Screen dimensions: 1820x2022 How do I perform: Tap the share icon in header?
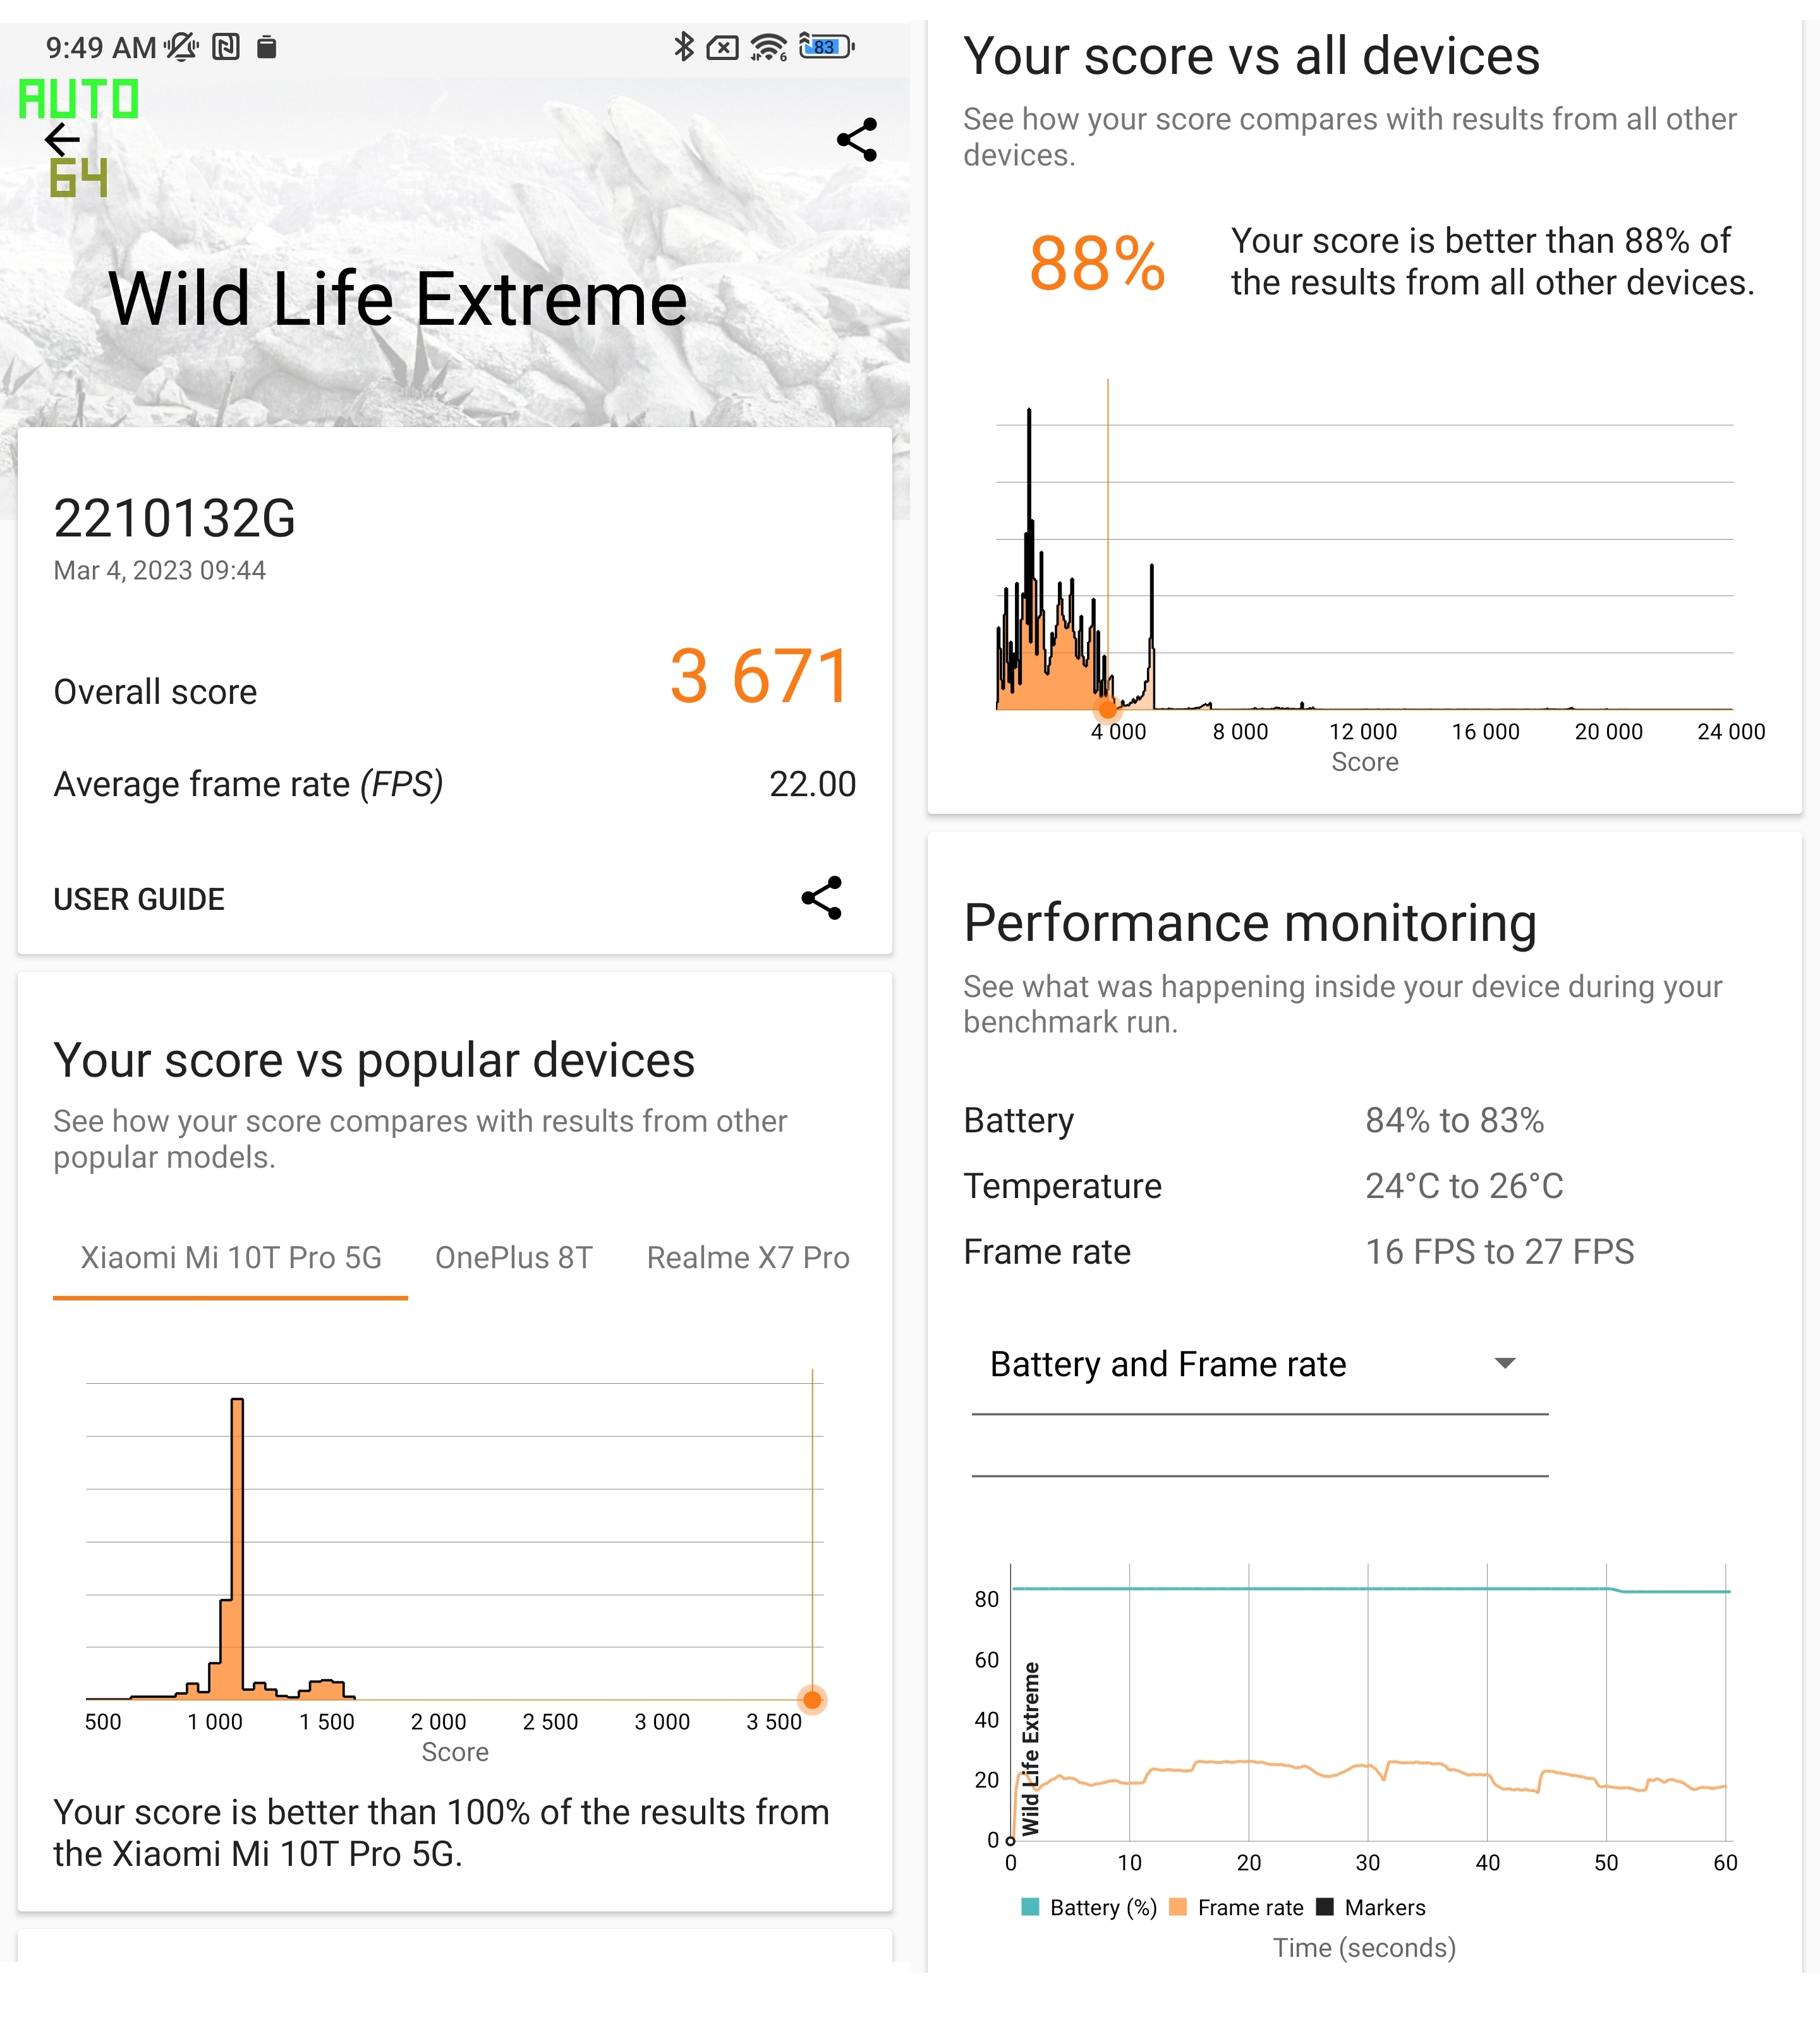(857, 140)
